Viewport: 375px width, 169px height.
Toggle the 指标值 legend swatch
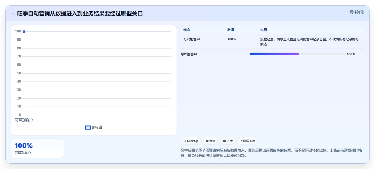(x=88, y=127)
